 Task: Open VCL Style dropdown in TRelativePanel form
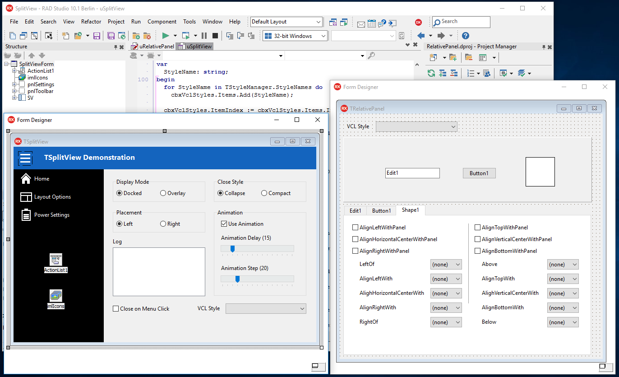coord(416,127)
